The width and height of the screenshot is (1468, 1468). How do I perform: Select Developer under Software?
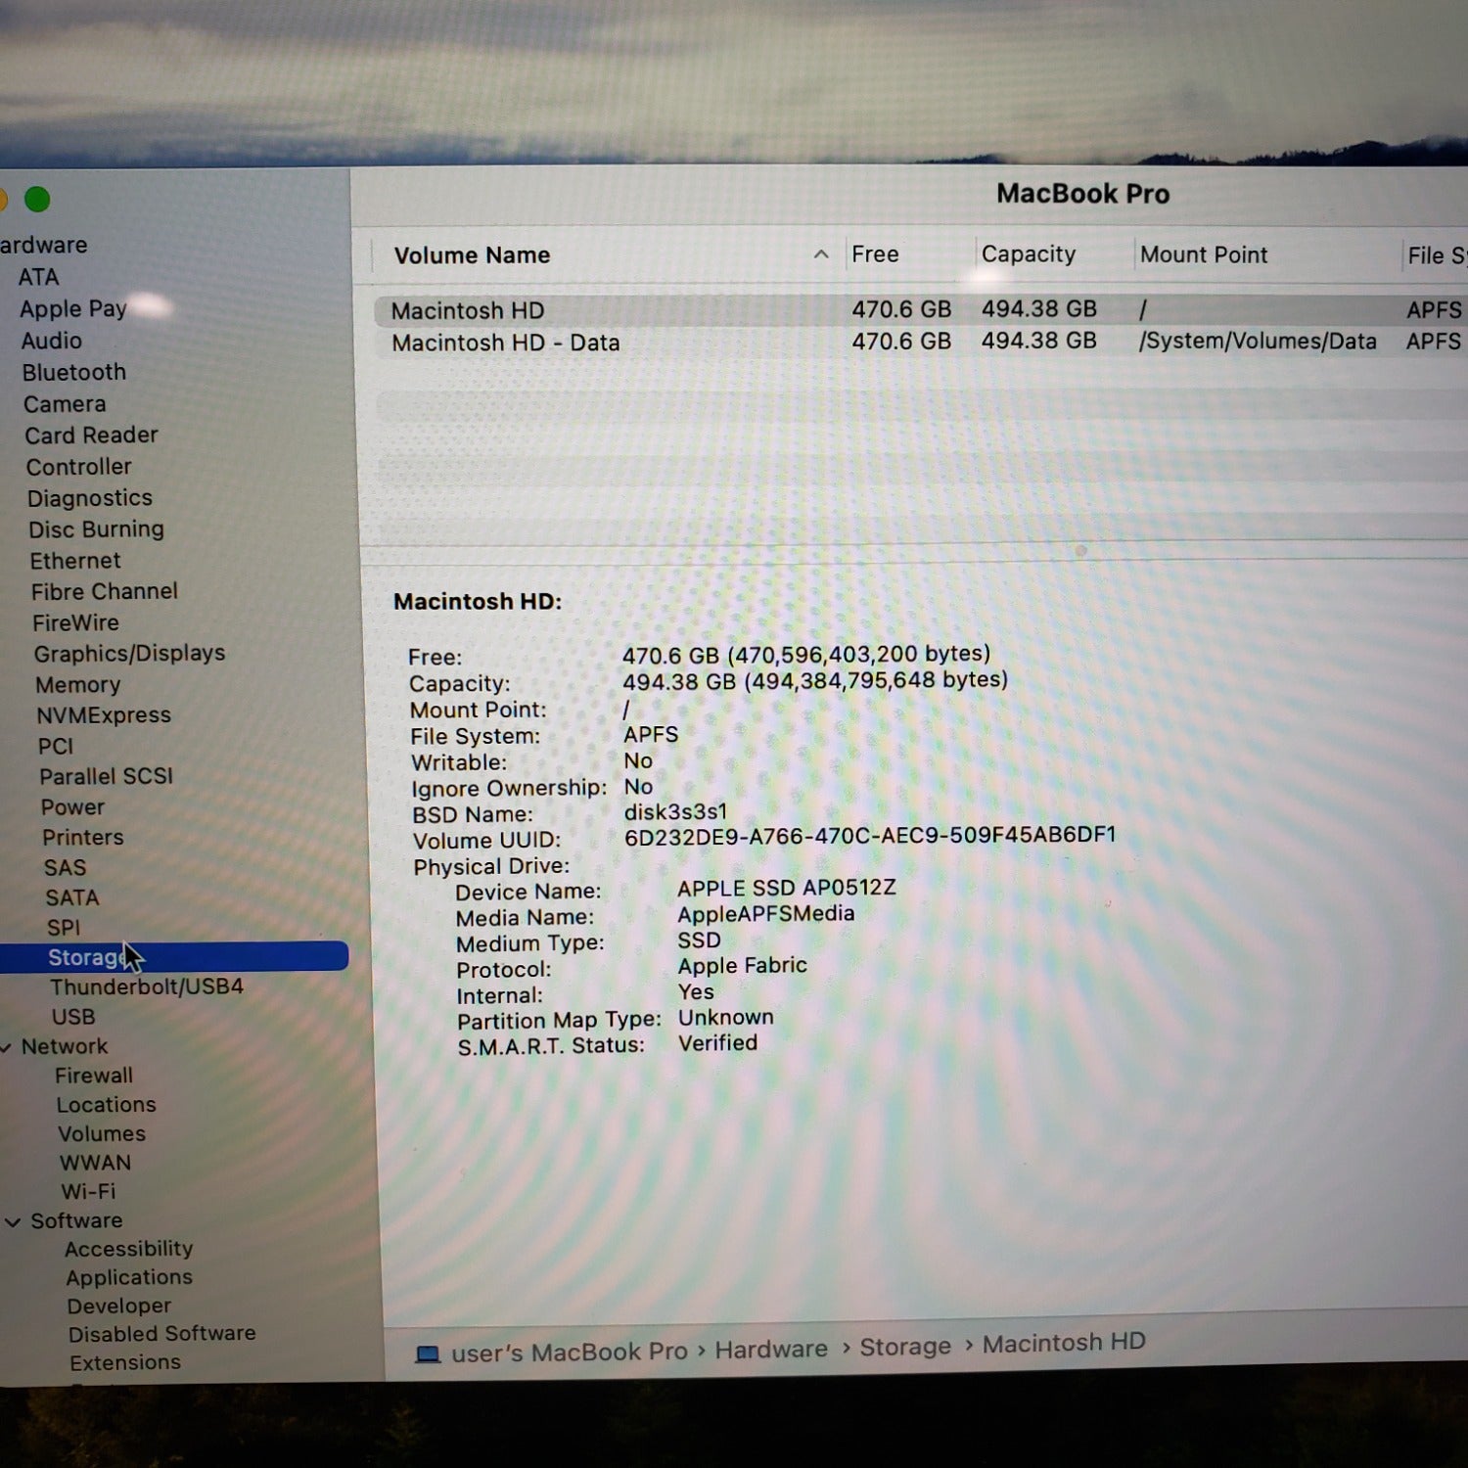pos(119,1306)
